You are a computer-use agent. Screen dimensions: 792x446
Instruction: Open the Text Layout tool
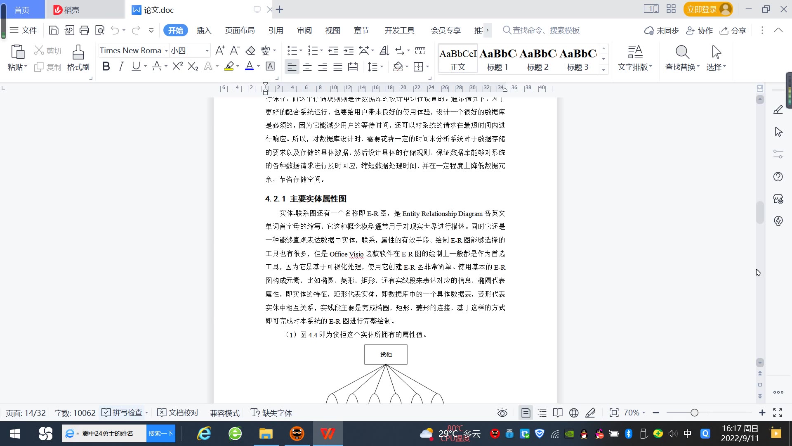(x=635, y=57)
